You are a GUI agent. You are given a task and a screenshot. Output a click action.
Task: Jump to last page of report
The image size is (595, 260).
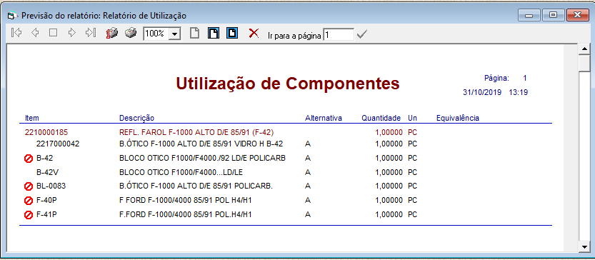[90, 33]
